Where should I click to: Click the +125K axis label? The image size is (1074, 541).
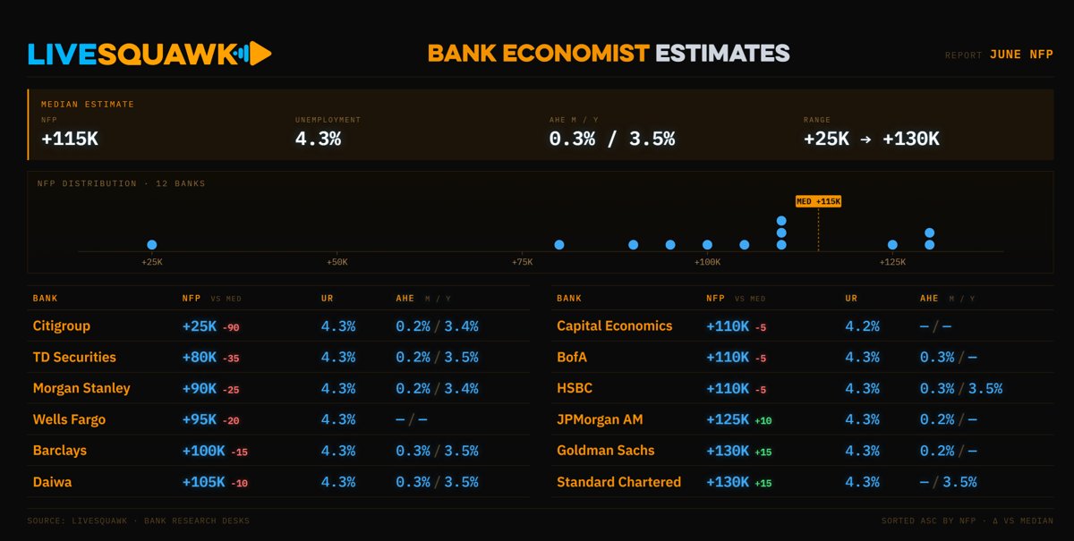tap(892, 262)
